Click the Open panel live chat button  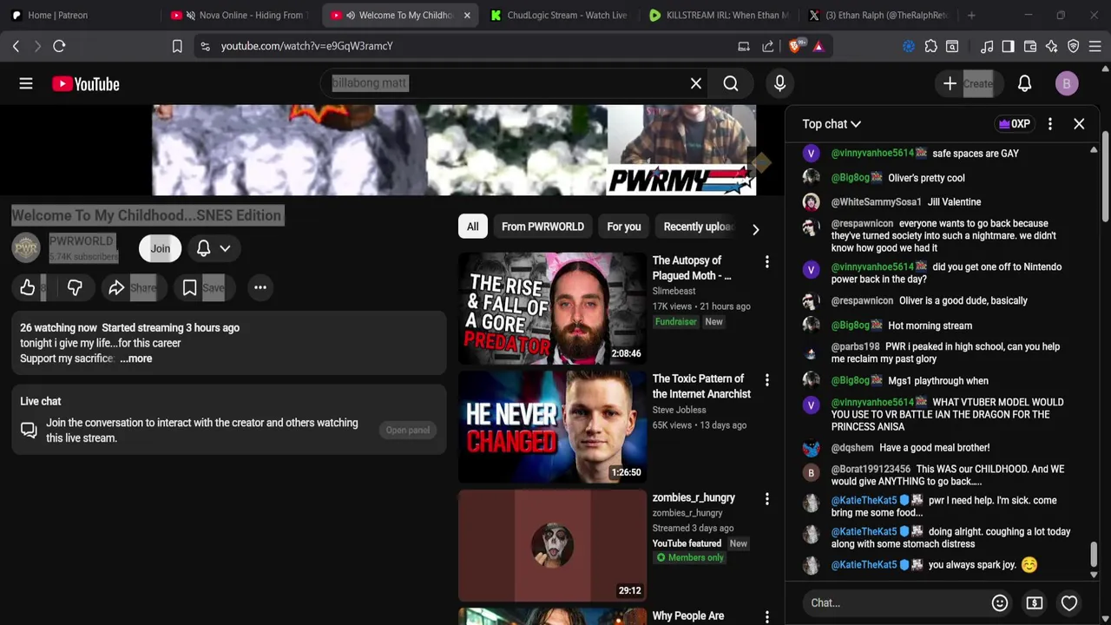pyautogui.click(x=408, y=430)
